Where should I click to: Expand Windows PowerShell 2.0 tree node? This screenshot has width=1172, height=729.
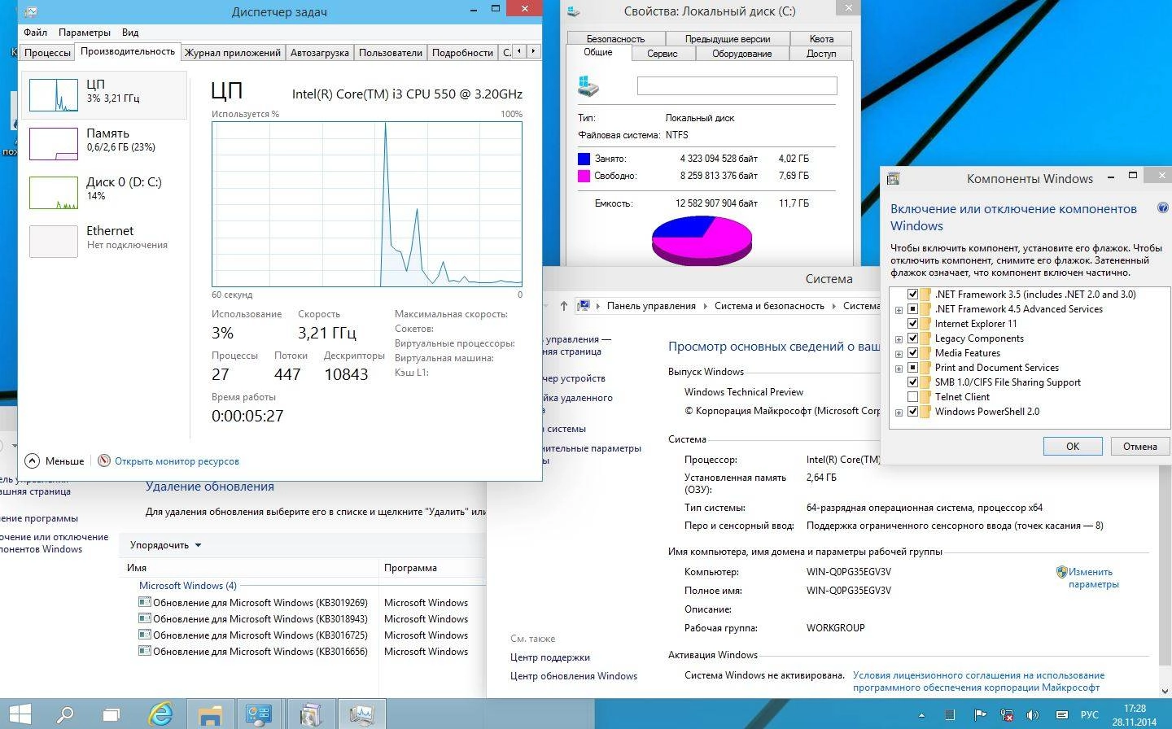pyautogui.click(x=899, y=413)
